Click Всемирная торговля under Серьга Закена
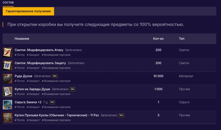Image resolution: width=221 pixels, height=130 pixels. point(56,107)
